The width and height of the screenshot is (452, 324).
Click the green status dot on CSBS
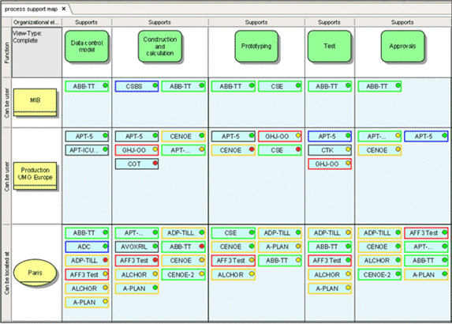point(155,85)
